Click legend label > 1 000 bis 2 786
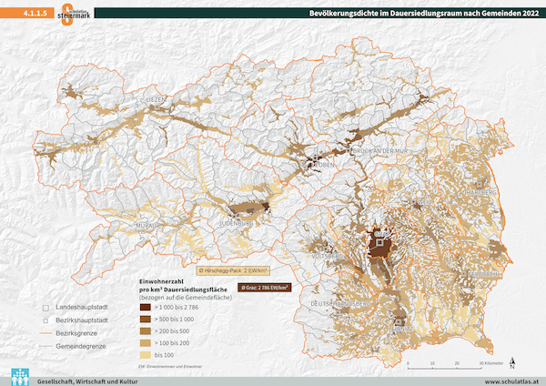546x386 pixels. (177, 308)
